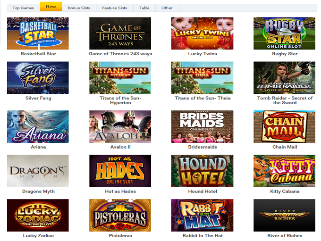The height and width of the screenshot is (241, 321).
Task: Switch to the Top Games tab
Action: (23, 8)
